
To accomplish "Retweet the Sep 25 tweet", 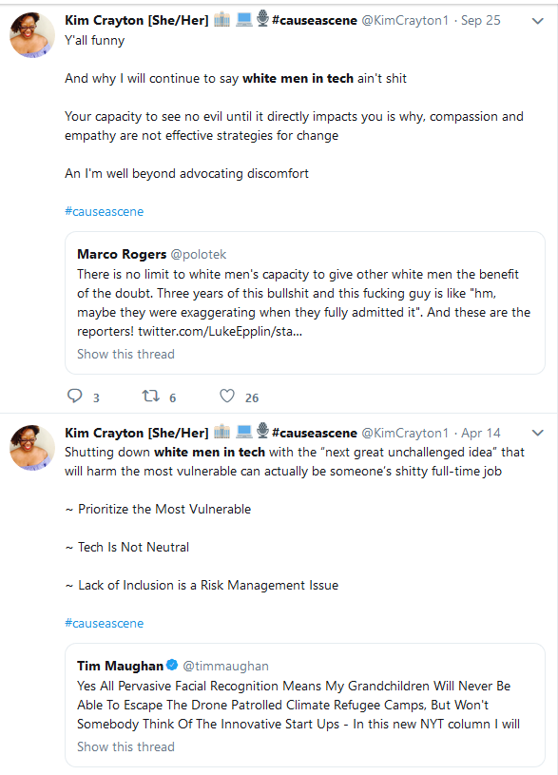I will (151, 396).
